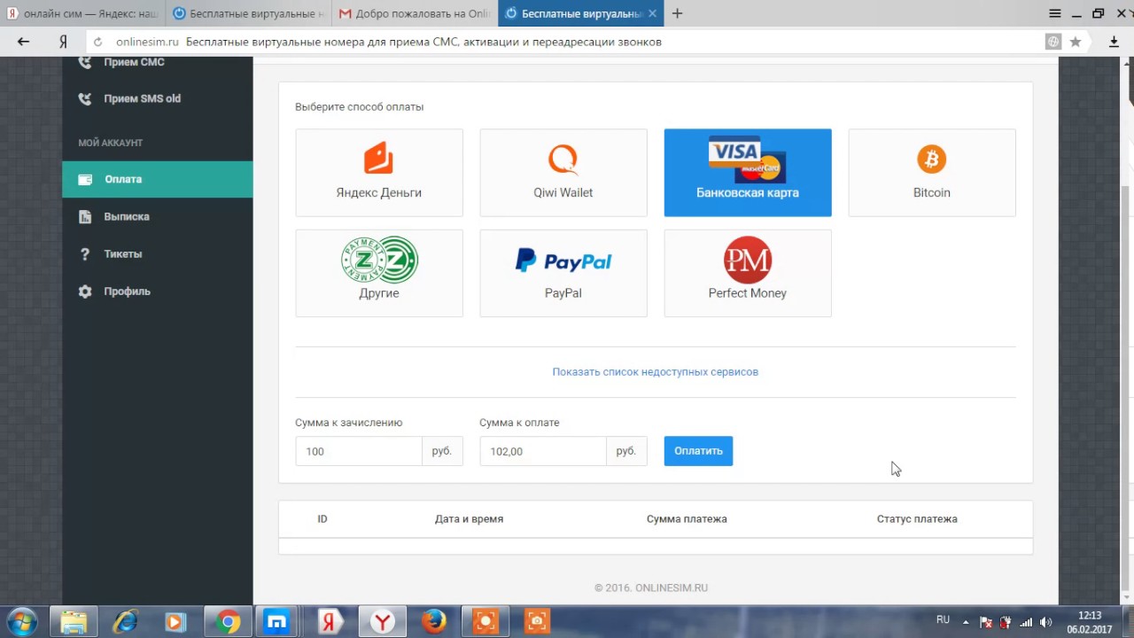
Task: Go to Оплата sidebar item
Action: [x=158, y=179]
